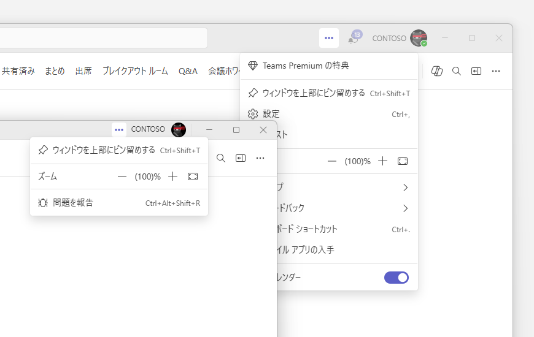Click the CONTOSO profile avatar in the front window
The width and height of the screenshot is (534, 337).
point(179,130)
